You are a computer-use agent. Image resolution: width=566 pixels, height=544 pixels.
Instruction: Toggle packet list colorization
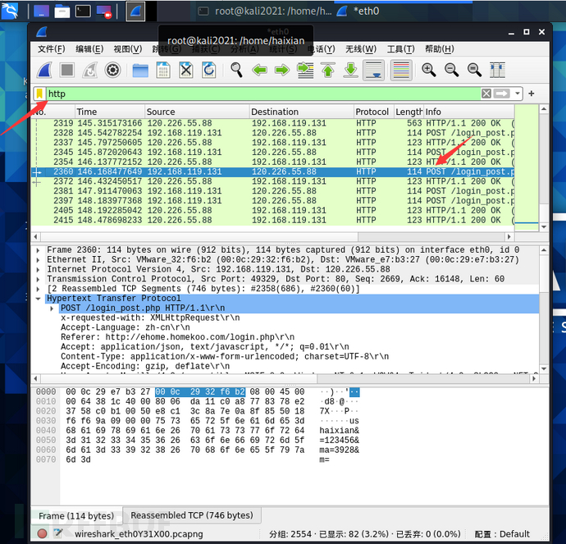click(401, 70)
